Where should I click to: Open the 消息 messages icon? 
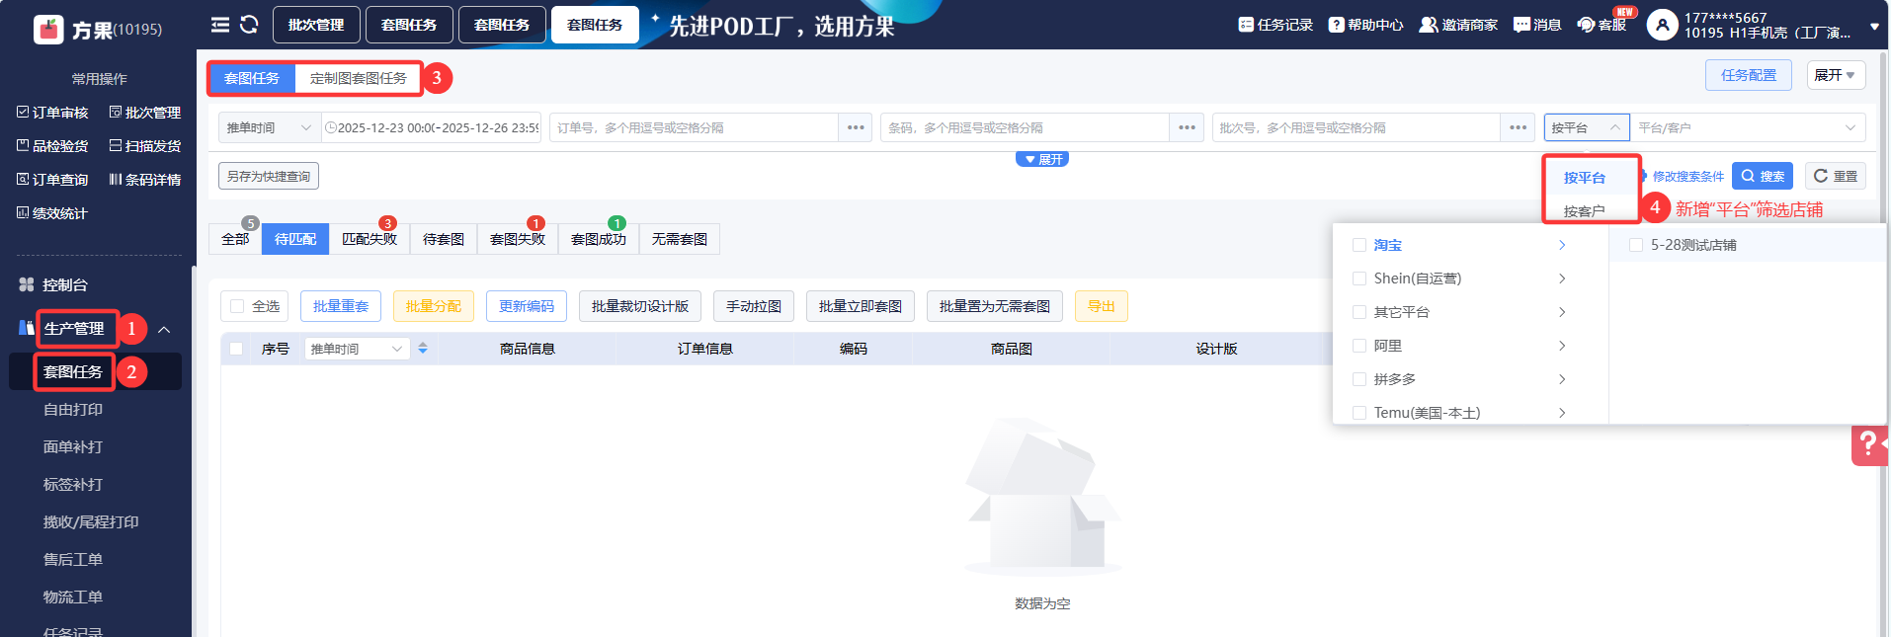coord(1521,25)
